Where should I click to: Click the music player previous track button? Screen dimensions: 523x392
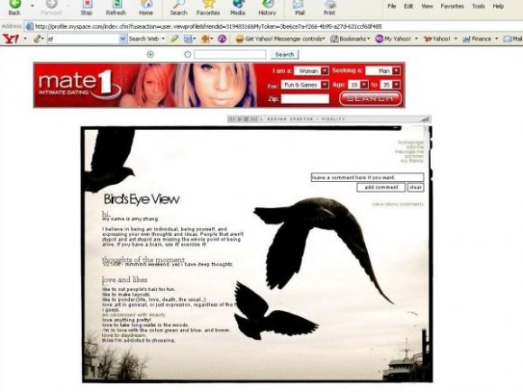(x=233, y=119)
